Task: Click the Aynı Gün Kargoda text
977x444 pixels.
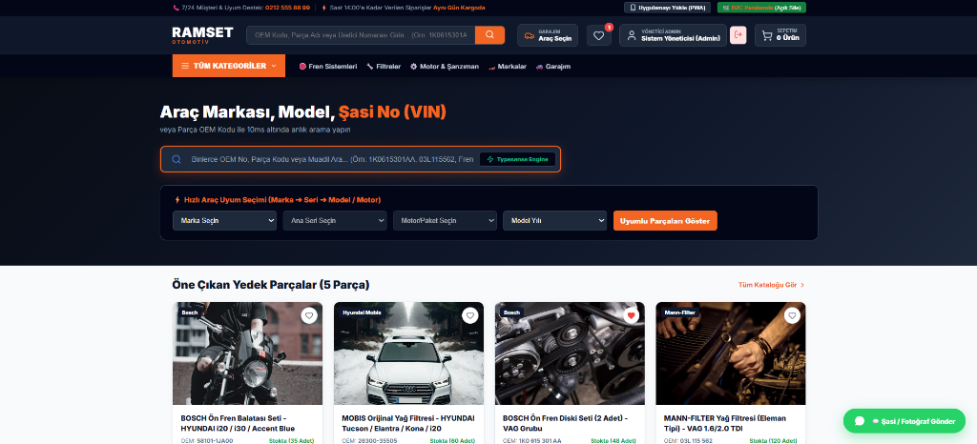Action: 459,8
